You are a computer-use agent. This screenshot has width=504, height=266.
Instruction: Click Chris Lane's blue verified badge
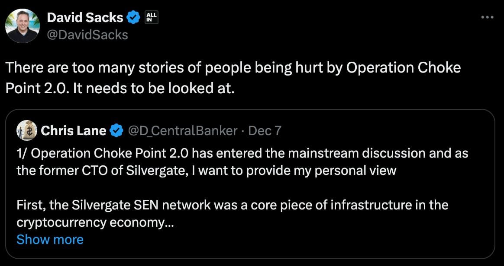point(116,130)
